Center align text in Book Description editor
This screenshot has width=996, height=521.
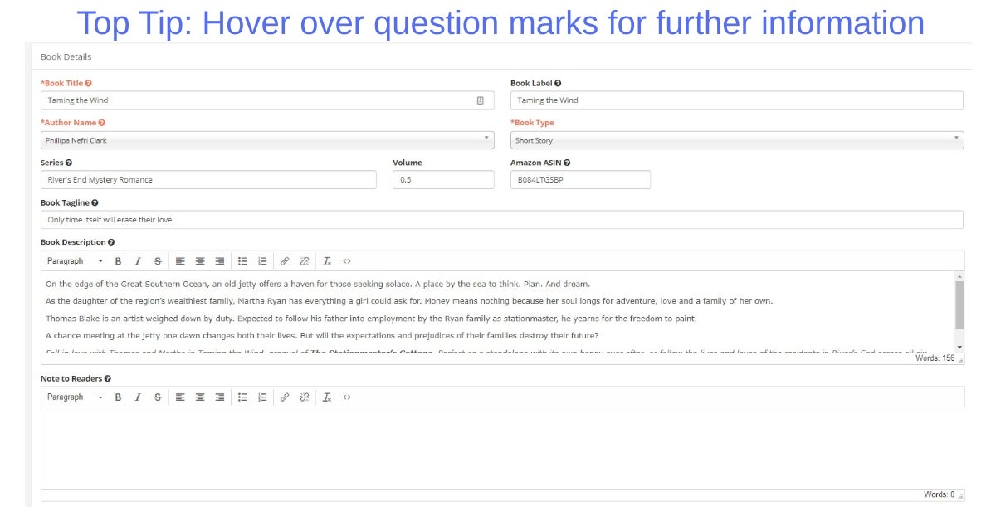pyautogui.click(x=200, y=261)
